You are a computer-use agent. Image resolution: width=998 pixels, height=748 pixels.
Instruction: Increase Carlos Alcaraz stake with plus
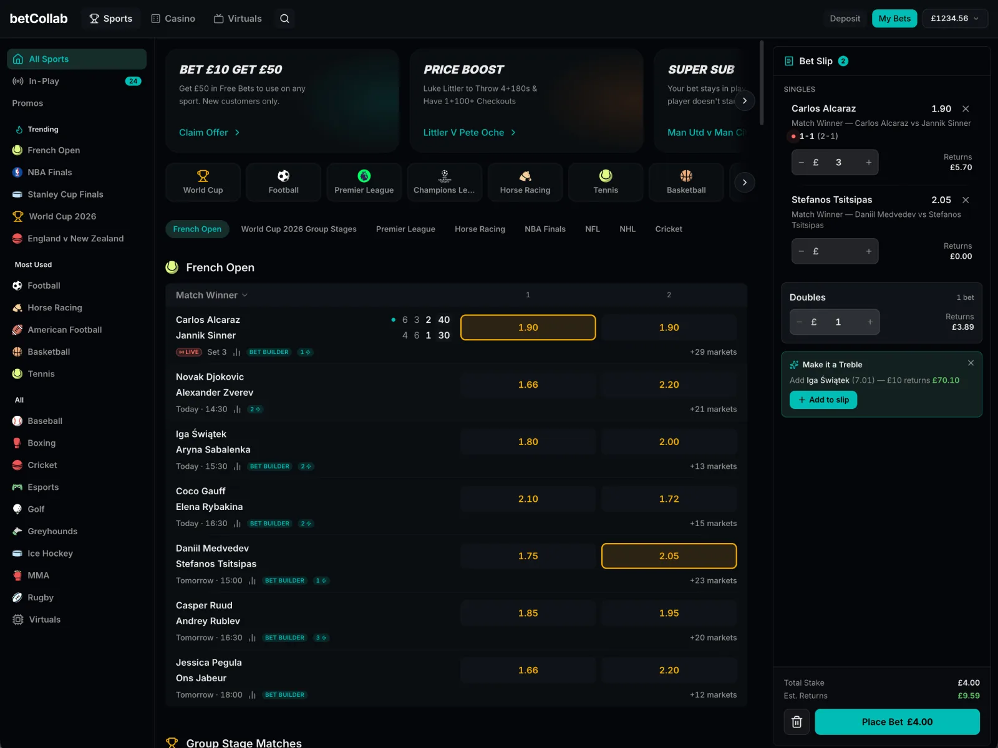point(868,162)
